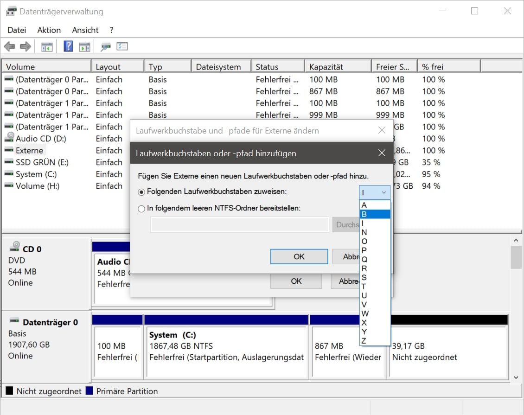
Task: Choose drive letter N from list
Action: pos(375,232)
